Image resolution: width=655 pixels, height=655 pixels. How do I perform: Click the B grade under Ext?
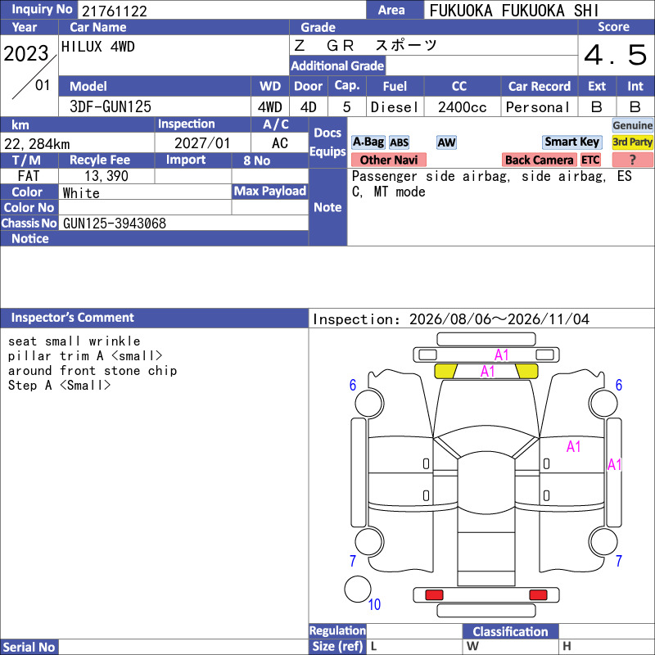tap(597, 107)
